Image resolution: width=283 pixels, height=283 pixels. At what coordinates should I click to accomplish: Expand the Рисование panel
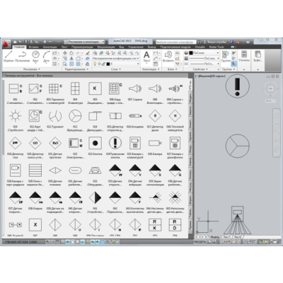click(x=32, y=69)
